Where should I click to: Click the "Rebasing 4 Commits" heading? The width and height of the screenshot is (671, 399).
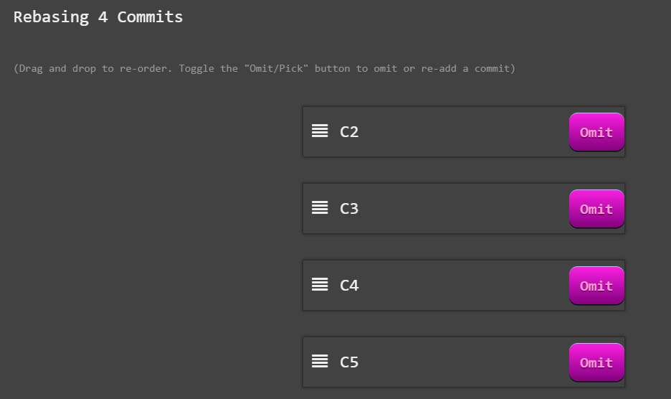tap(98, 17)
